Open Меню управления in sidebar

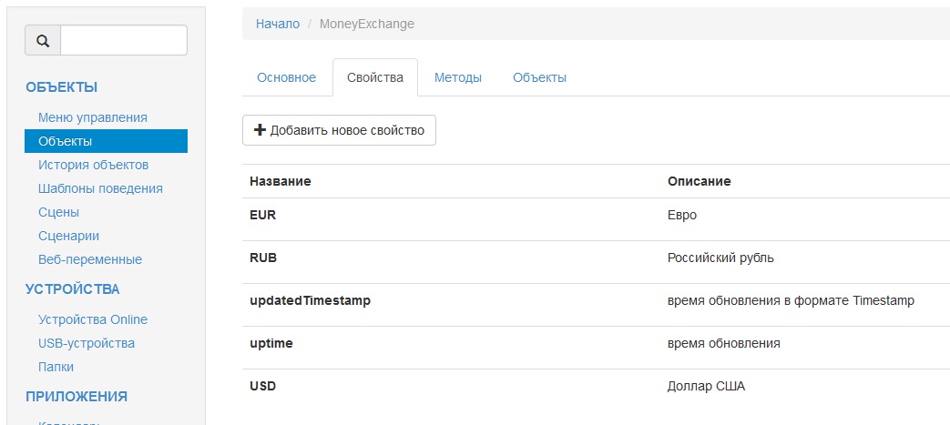92,117
